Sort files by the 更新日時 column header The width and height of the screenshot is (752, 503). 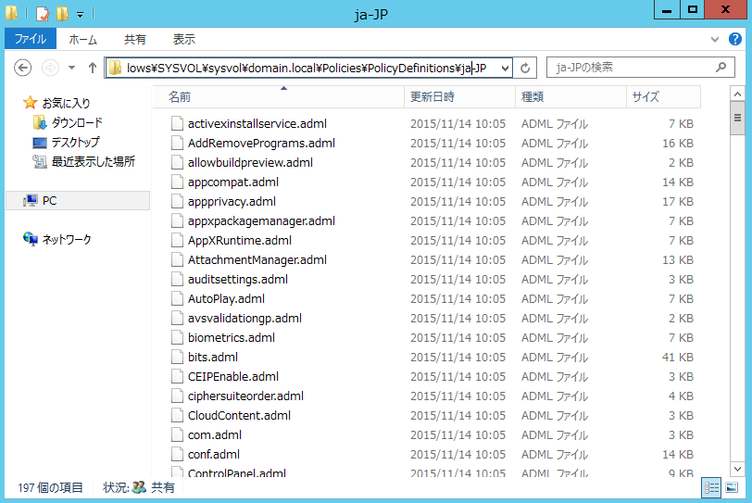[432, 96]
